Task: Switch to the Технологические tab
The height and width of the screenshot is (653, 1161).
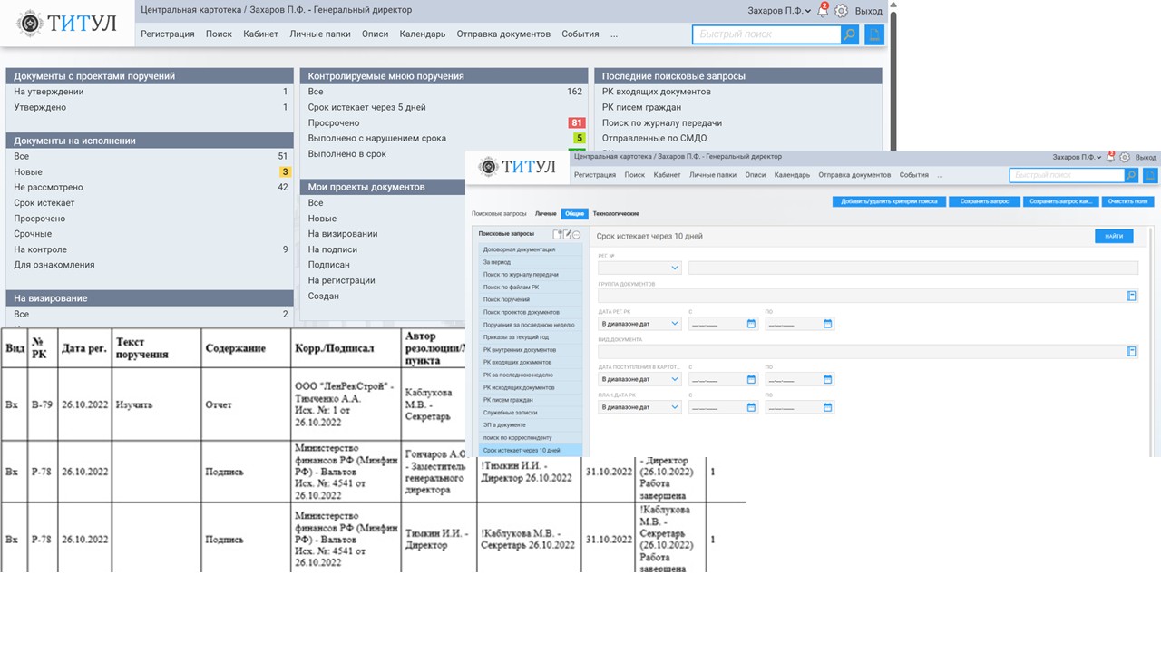Action: coord(616,214)
